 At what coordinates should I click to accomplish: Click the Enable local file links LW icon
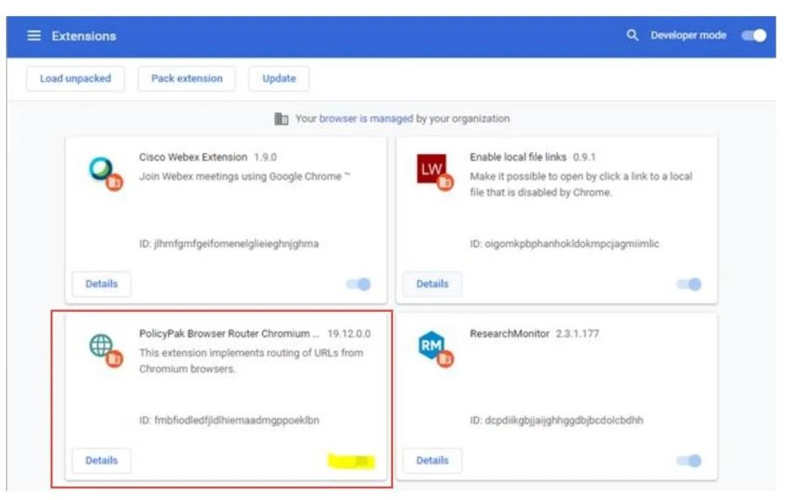[x=433, y=171]
